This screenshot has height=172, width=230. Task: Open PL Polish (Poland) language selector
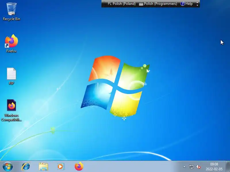pos(122,4)
